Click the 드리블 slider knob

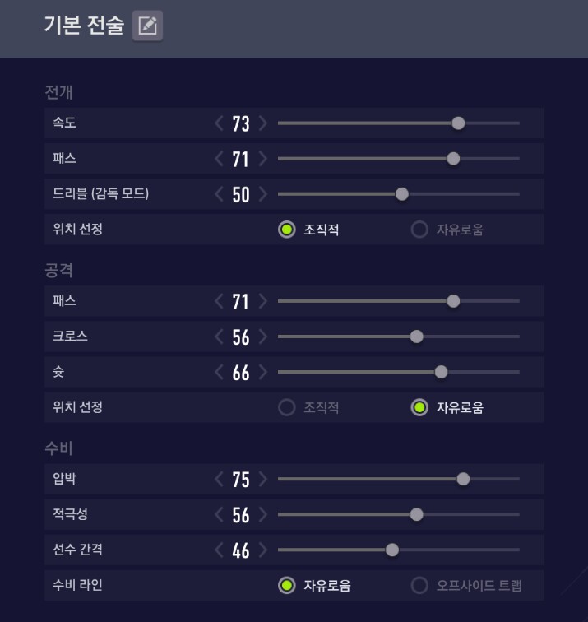(402, 194)
